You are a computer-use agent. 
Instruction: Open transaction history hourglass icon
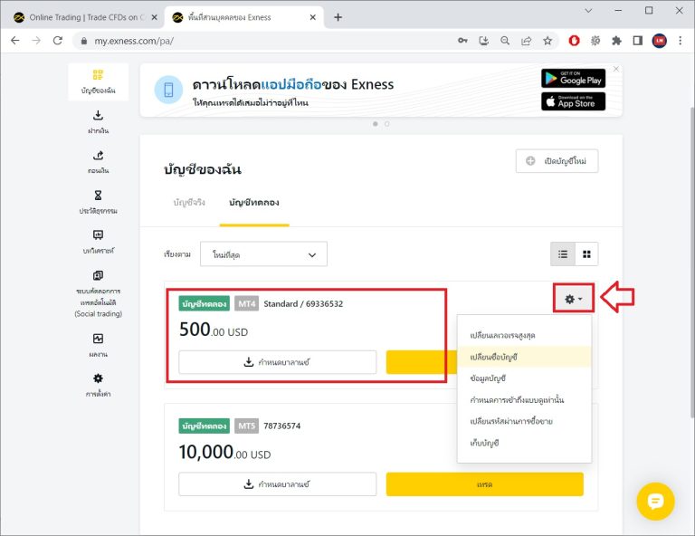[98, 195]
